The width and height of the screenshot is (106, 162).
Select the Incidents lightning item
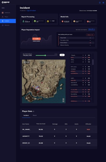(x=8, y=21)
